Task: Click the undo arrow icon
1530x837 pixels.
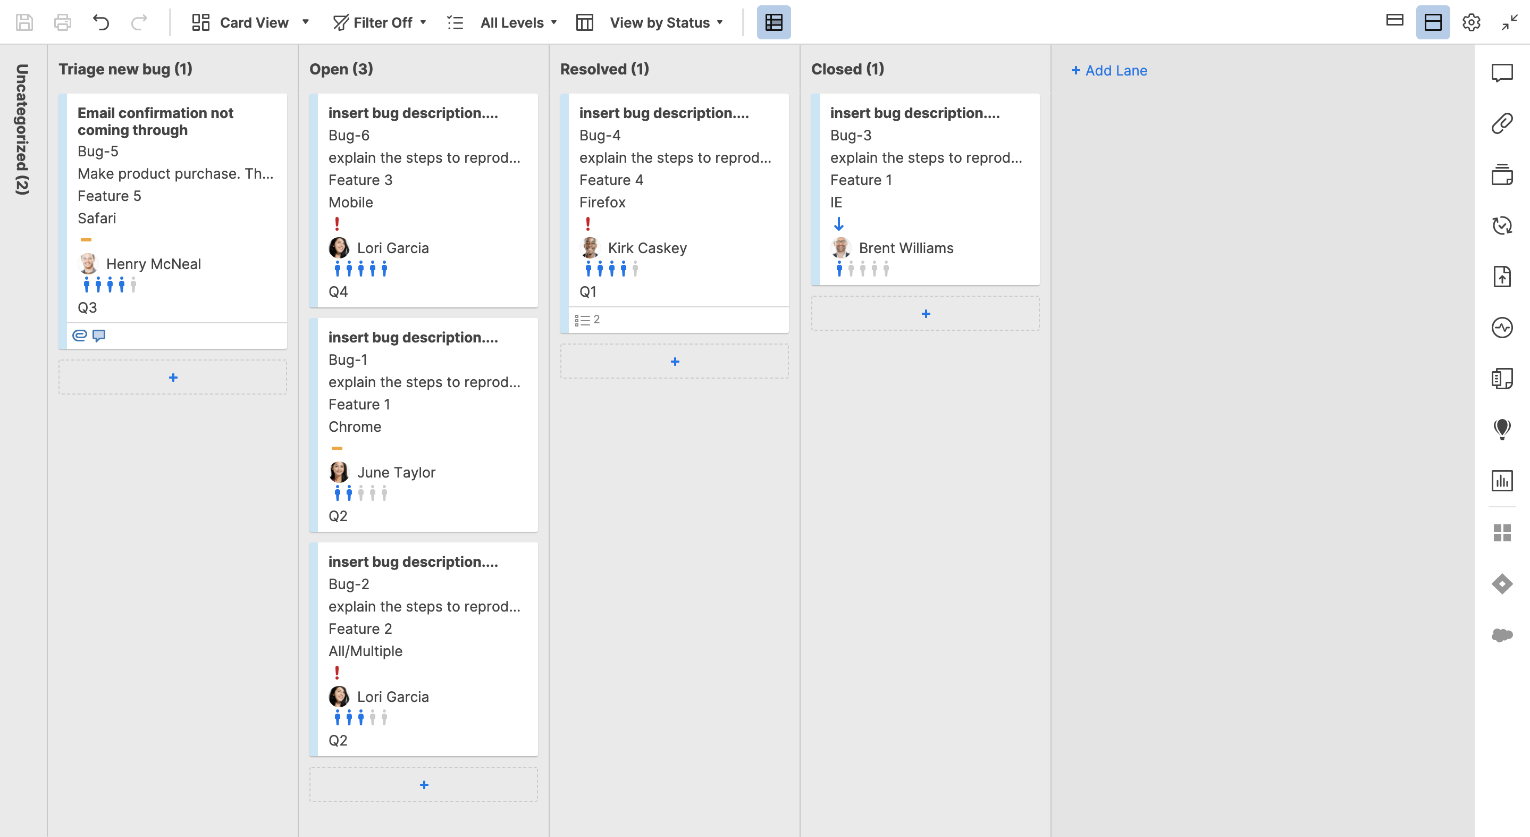Action: coord(101,22)
